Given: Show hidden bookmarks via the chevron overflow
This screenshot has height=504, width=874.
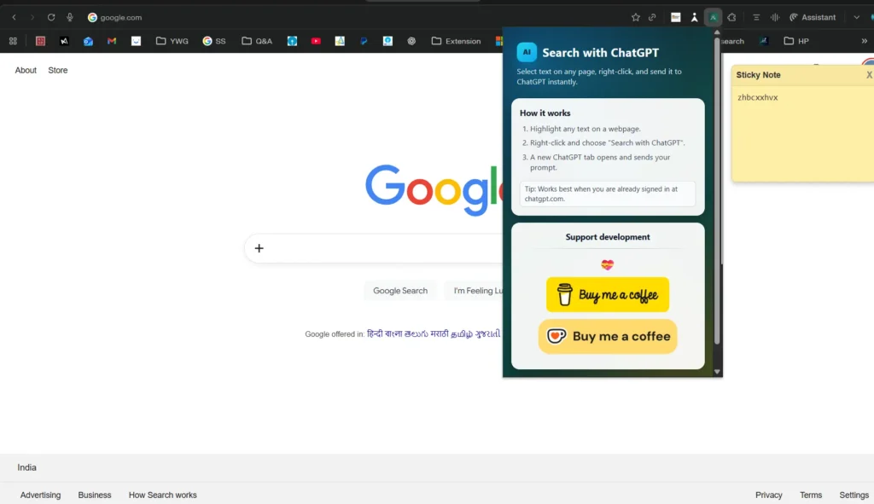Looking at the screenshot, I should tap(865, 41).
